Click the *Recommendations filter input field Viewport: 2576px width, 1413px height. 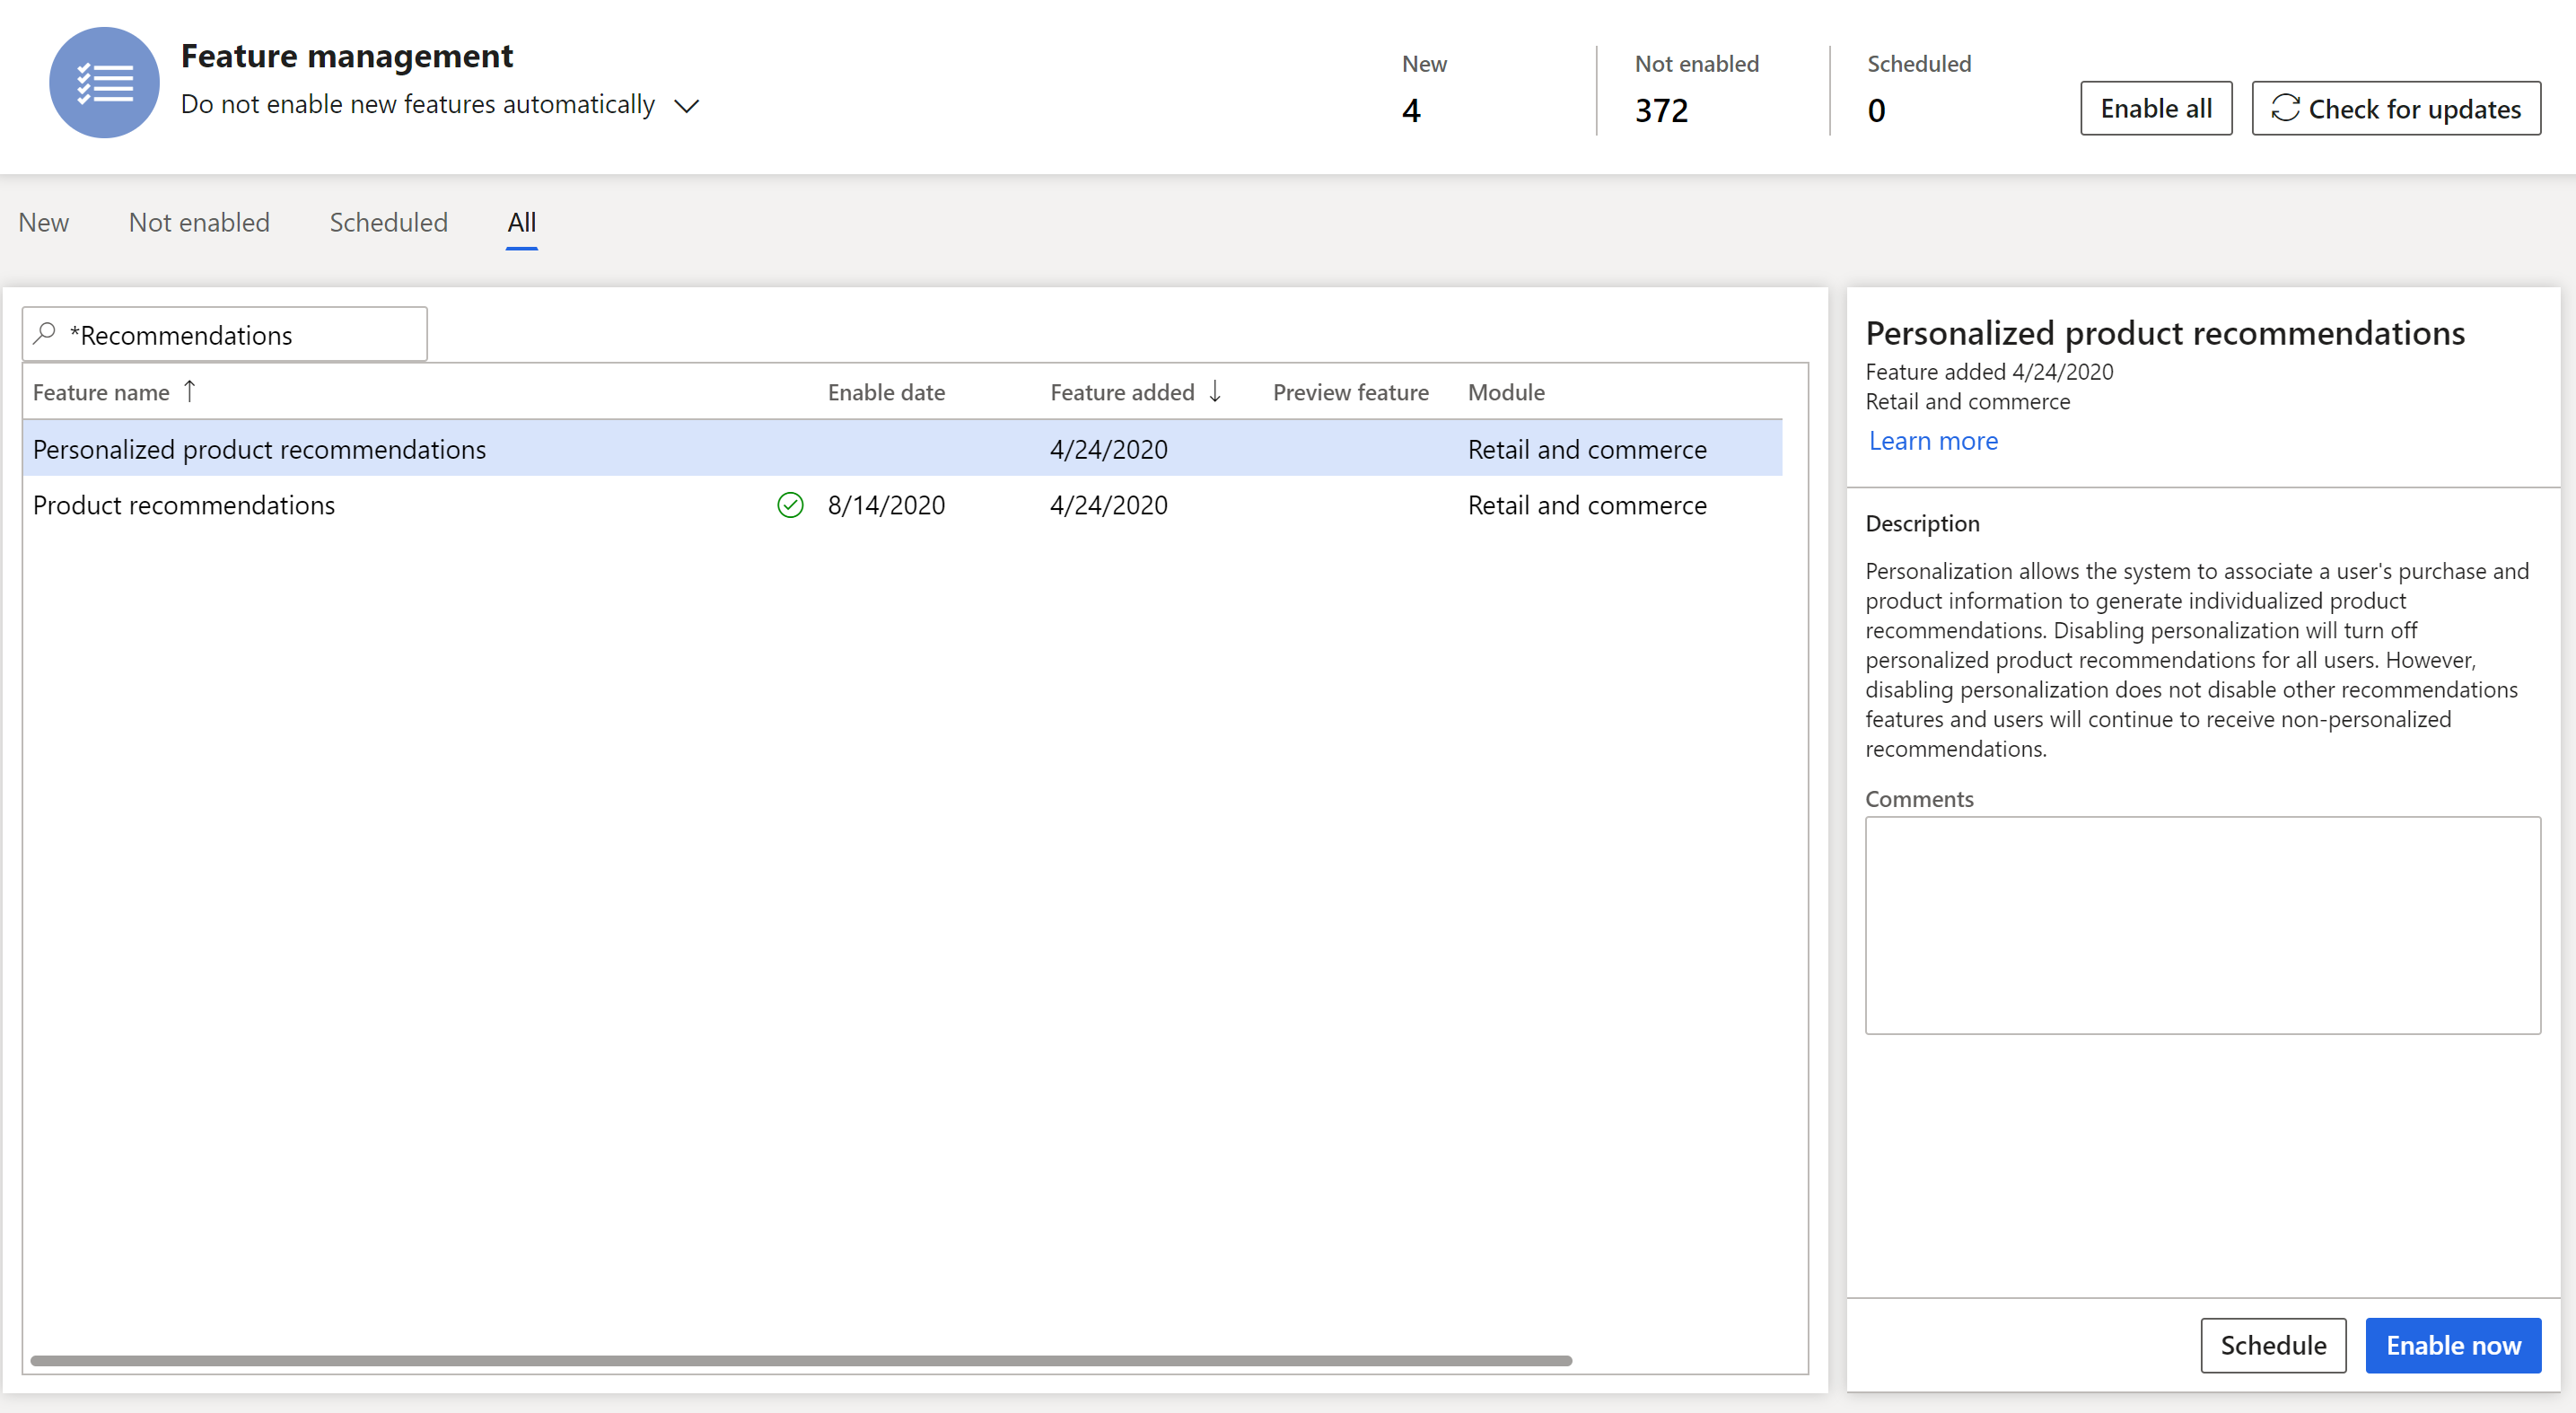pyautogui.click(x=224, y=334)
